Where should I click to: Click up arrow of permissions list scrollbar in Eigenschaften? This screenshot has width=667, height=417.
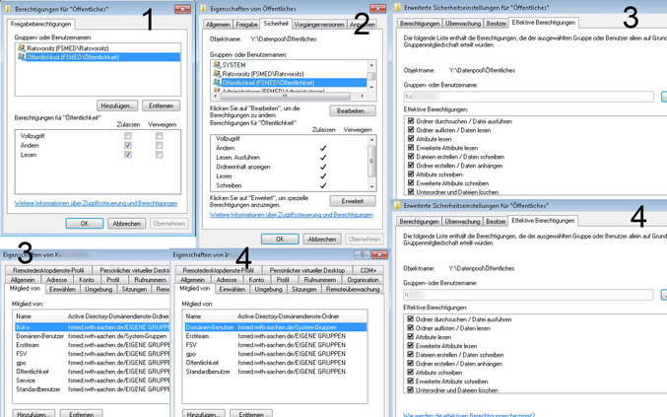pos(372,140)
